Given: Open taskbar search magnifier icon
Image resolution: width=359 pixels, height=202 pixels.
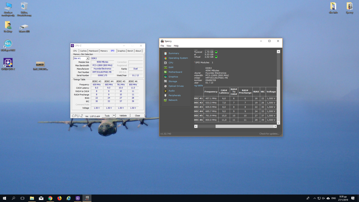Looking at the screenshot, I should click(x=13, y=198).
